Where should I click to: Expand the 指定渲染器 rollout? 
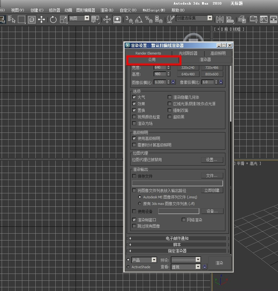click(x=177, y=251)
